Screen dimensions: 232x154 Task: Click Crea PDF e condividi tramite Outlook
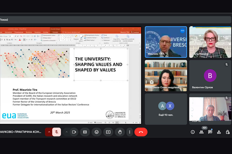pos(128,38)
